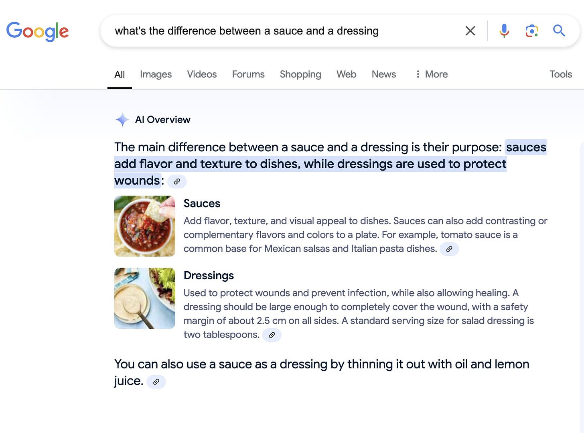Expand the More search options menu

(x=436, y=74)
